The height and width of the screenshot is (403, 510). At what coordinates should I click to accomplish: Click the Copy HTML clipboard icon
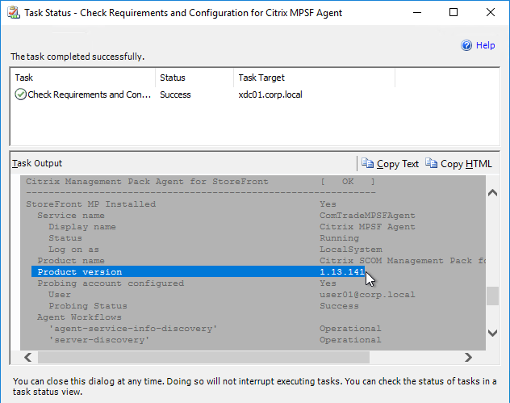431,163
